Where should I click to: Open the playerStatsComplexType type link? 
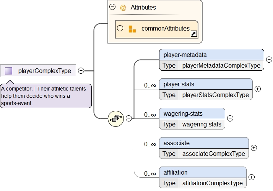point(215,95)
